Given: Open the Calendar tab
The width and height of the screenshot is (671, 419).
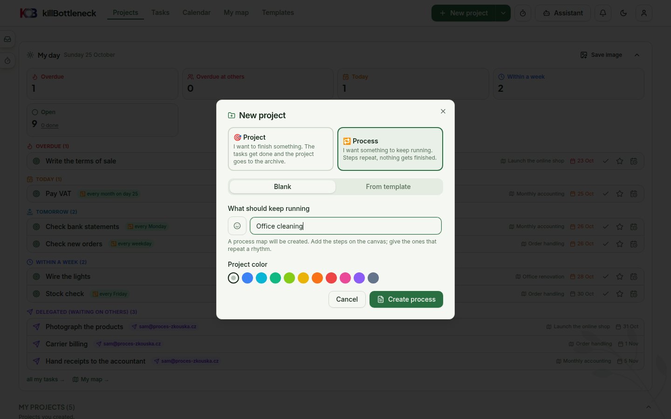Looking at the screenshot, I should (197, 13).
